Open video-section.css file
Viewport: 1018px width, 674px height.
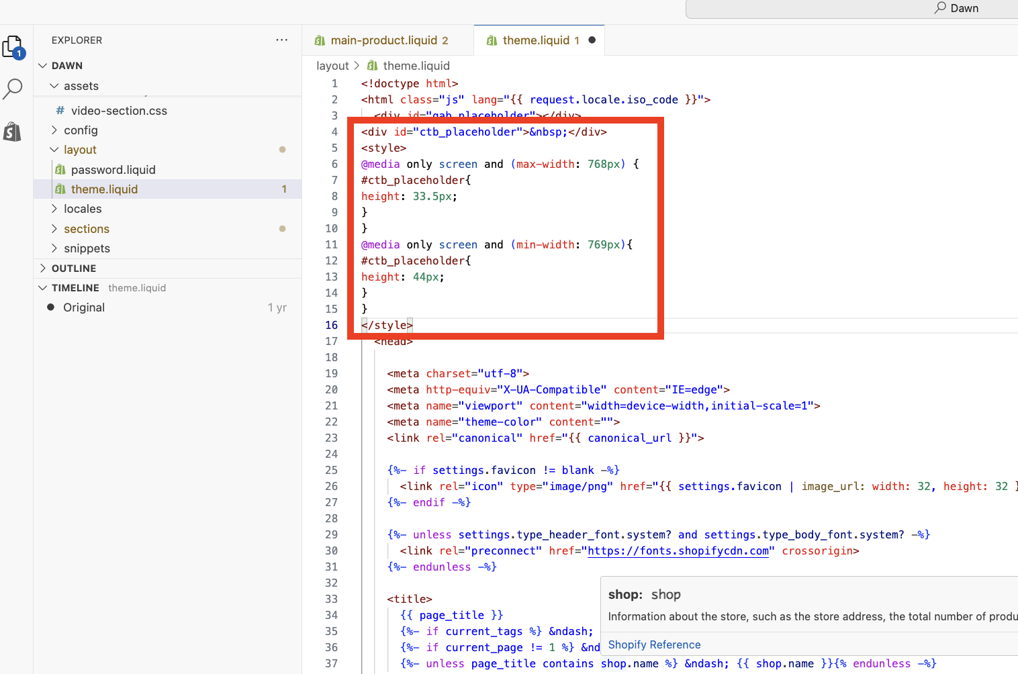coord(119,111)
